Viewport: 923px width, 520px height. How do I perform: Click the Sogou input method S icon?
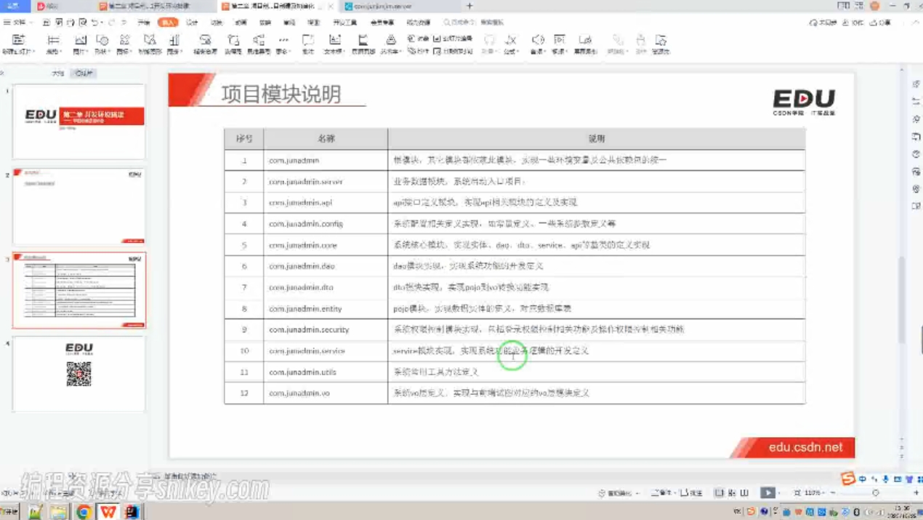tap(847, 479)
